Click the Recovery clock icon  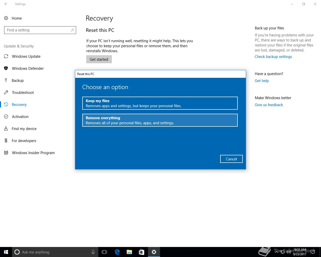pos(6,104)
